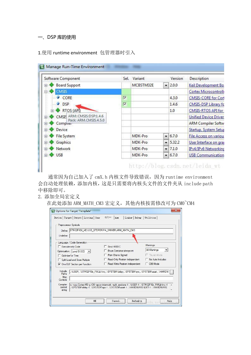Open USB MDK-Pro variant dropdown
Screen dimensions: 251x355
point(166,155)
